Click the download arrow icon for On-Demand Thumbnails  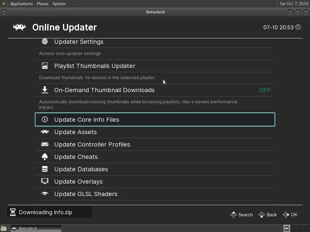click(45, 89)
